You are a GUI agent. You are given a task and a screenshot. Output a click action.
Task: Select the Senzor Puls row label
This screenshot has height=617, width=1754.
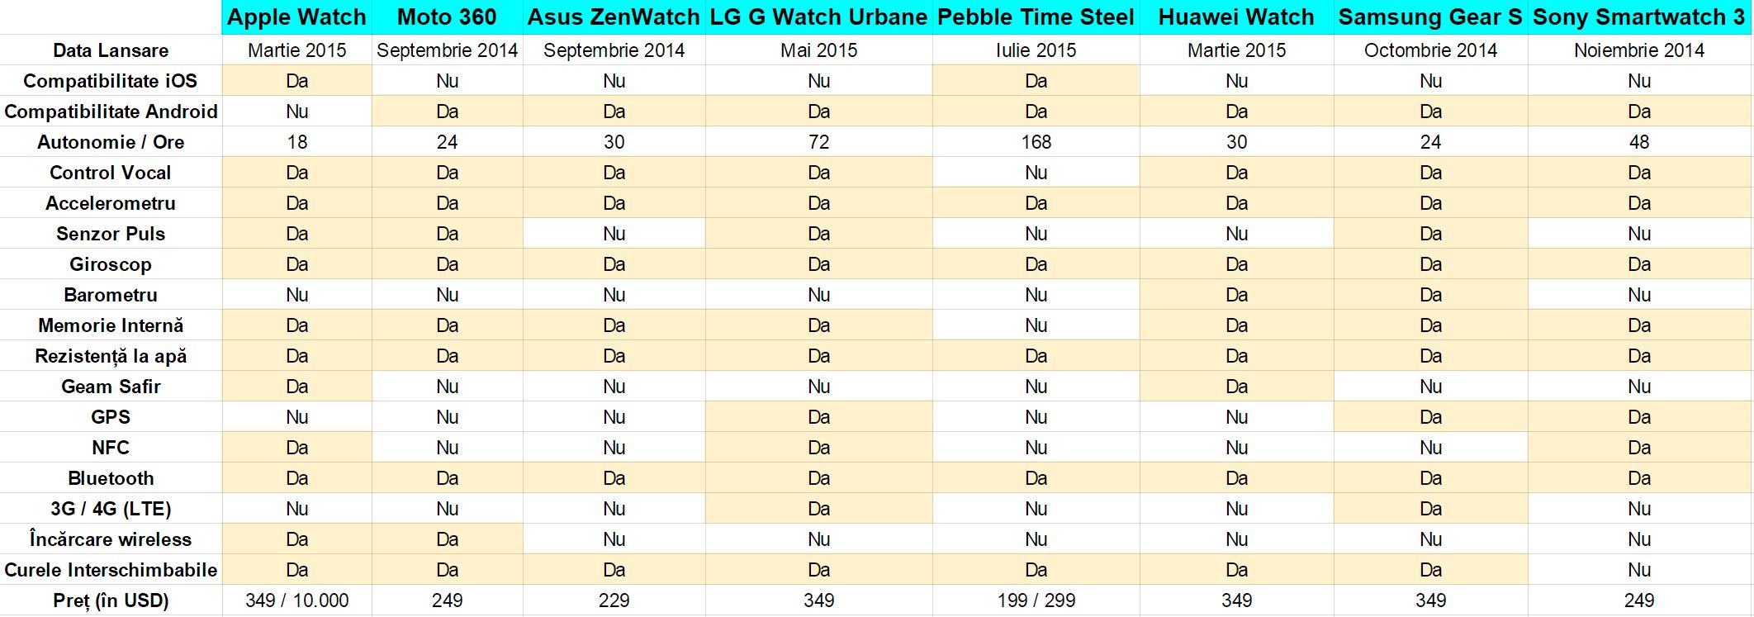click(111, 234)
